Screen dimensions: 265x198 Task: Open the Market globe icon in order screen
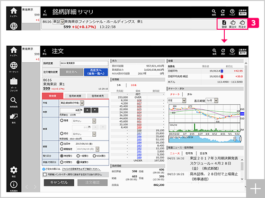(x=14, y=66)
